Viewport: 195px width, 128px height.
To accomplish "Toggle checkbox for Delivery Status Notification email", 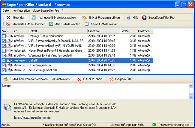I will 4,36.
